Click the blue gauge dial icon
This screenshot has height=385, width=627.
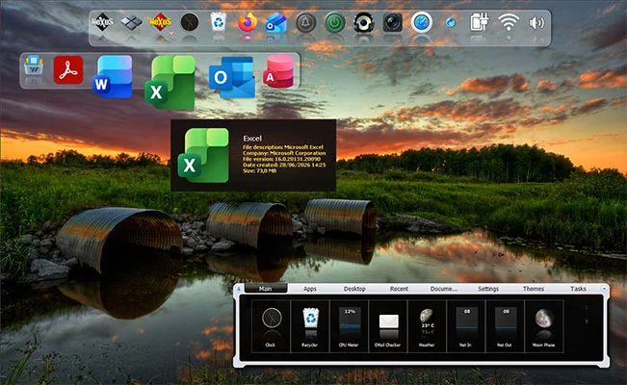coord(422,22)
